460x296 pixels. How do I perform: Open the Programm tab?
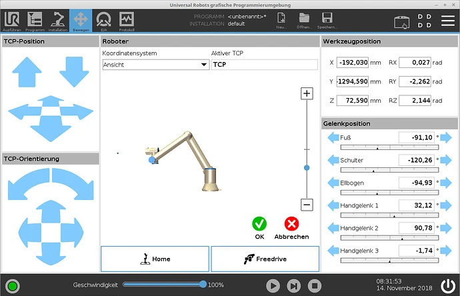click(35, 21)
